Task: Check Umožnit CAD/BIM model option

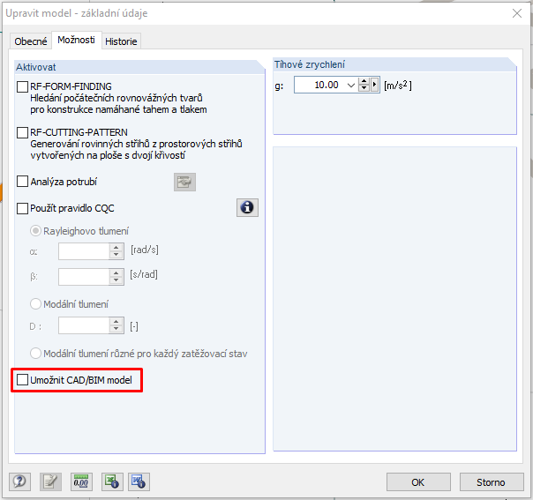Action: [x=22, y=380]
